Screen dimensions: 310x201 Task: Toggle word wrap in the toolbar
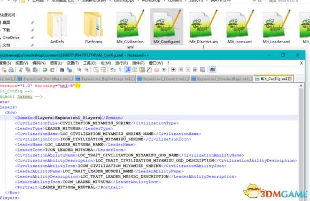tap(113, 70)
